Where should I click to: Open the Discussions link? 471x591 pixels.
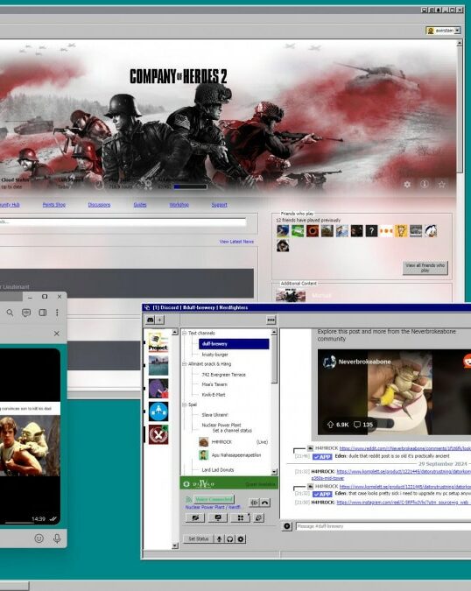click(x=99, y=205)
